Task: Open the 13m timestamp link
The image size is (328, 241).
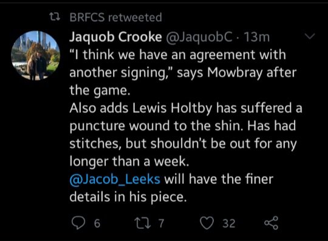Action: (x=257, y=37)
